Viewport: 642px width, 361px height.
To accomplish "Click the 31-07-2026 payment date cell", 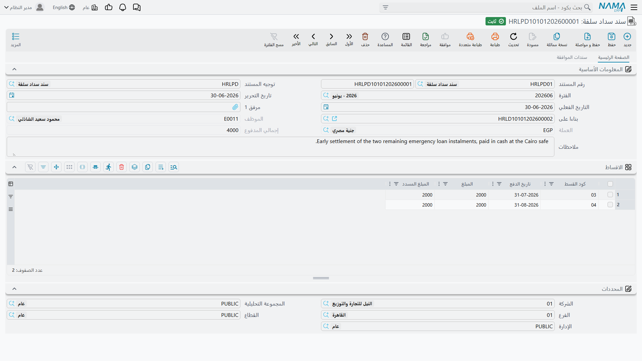I will coord(514,195).
